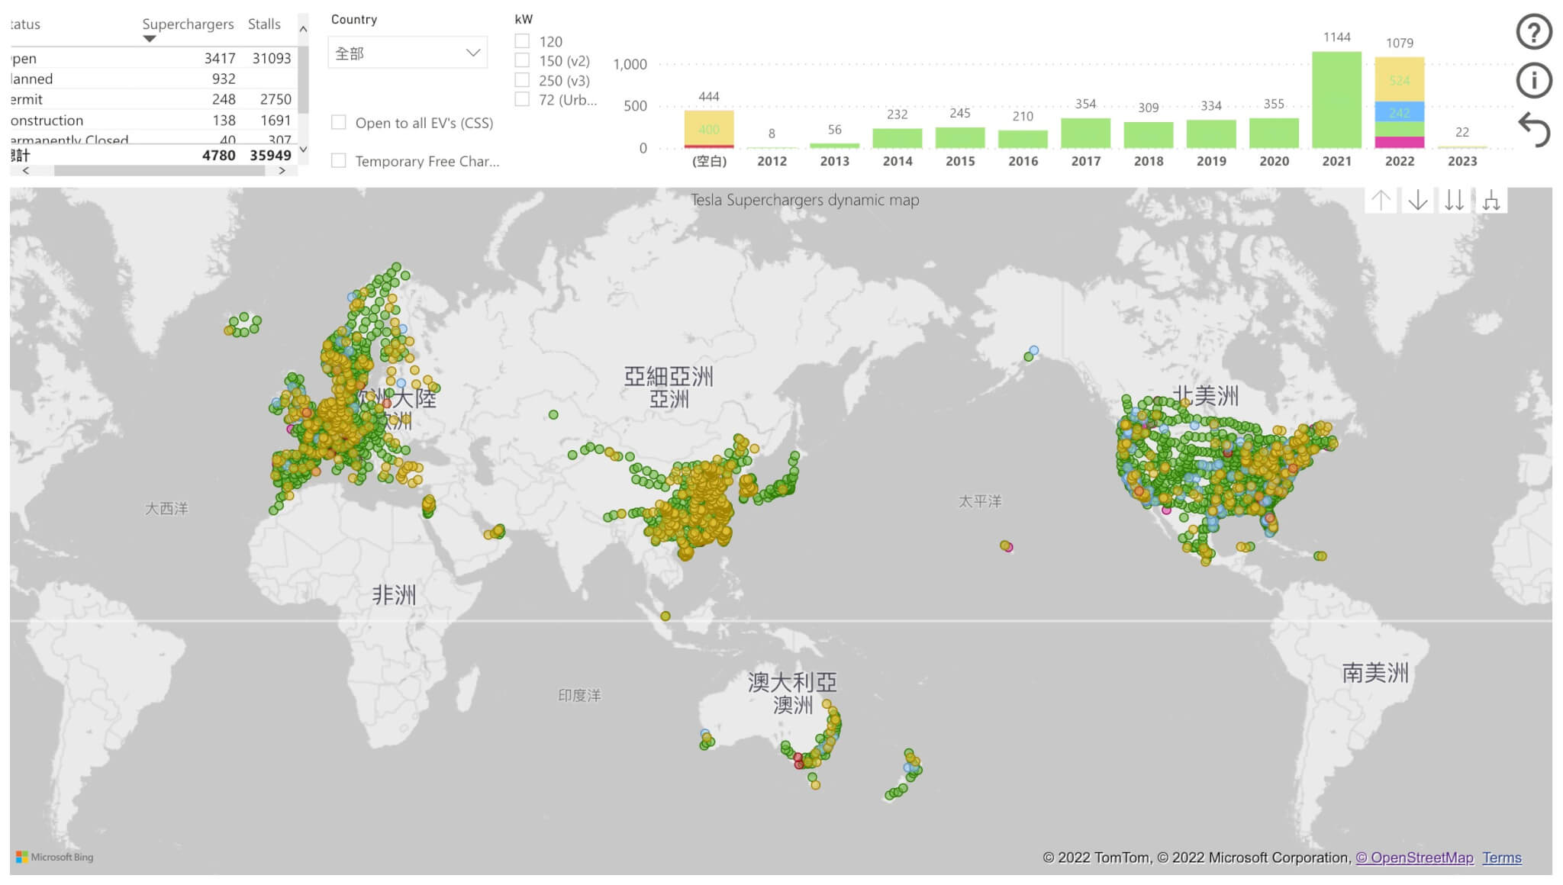Select the 2019 bar in chart
The width and height of the screenshot is (1563, 885).
pos(1211,134)
